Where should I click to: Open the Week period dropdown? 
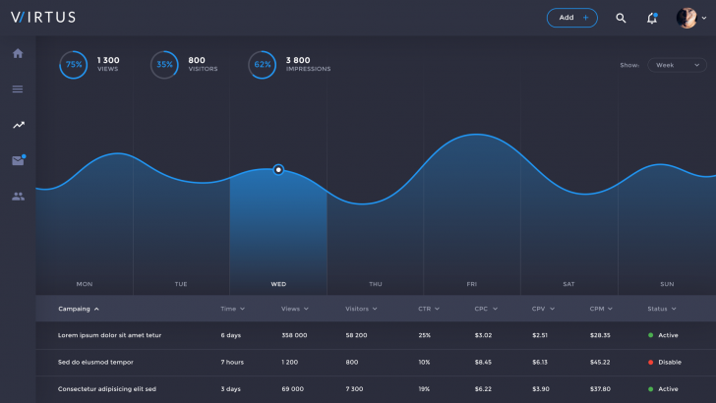(677, 65)
